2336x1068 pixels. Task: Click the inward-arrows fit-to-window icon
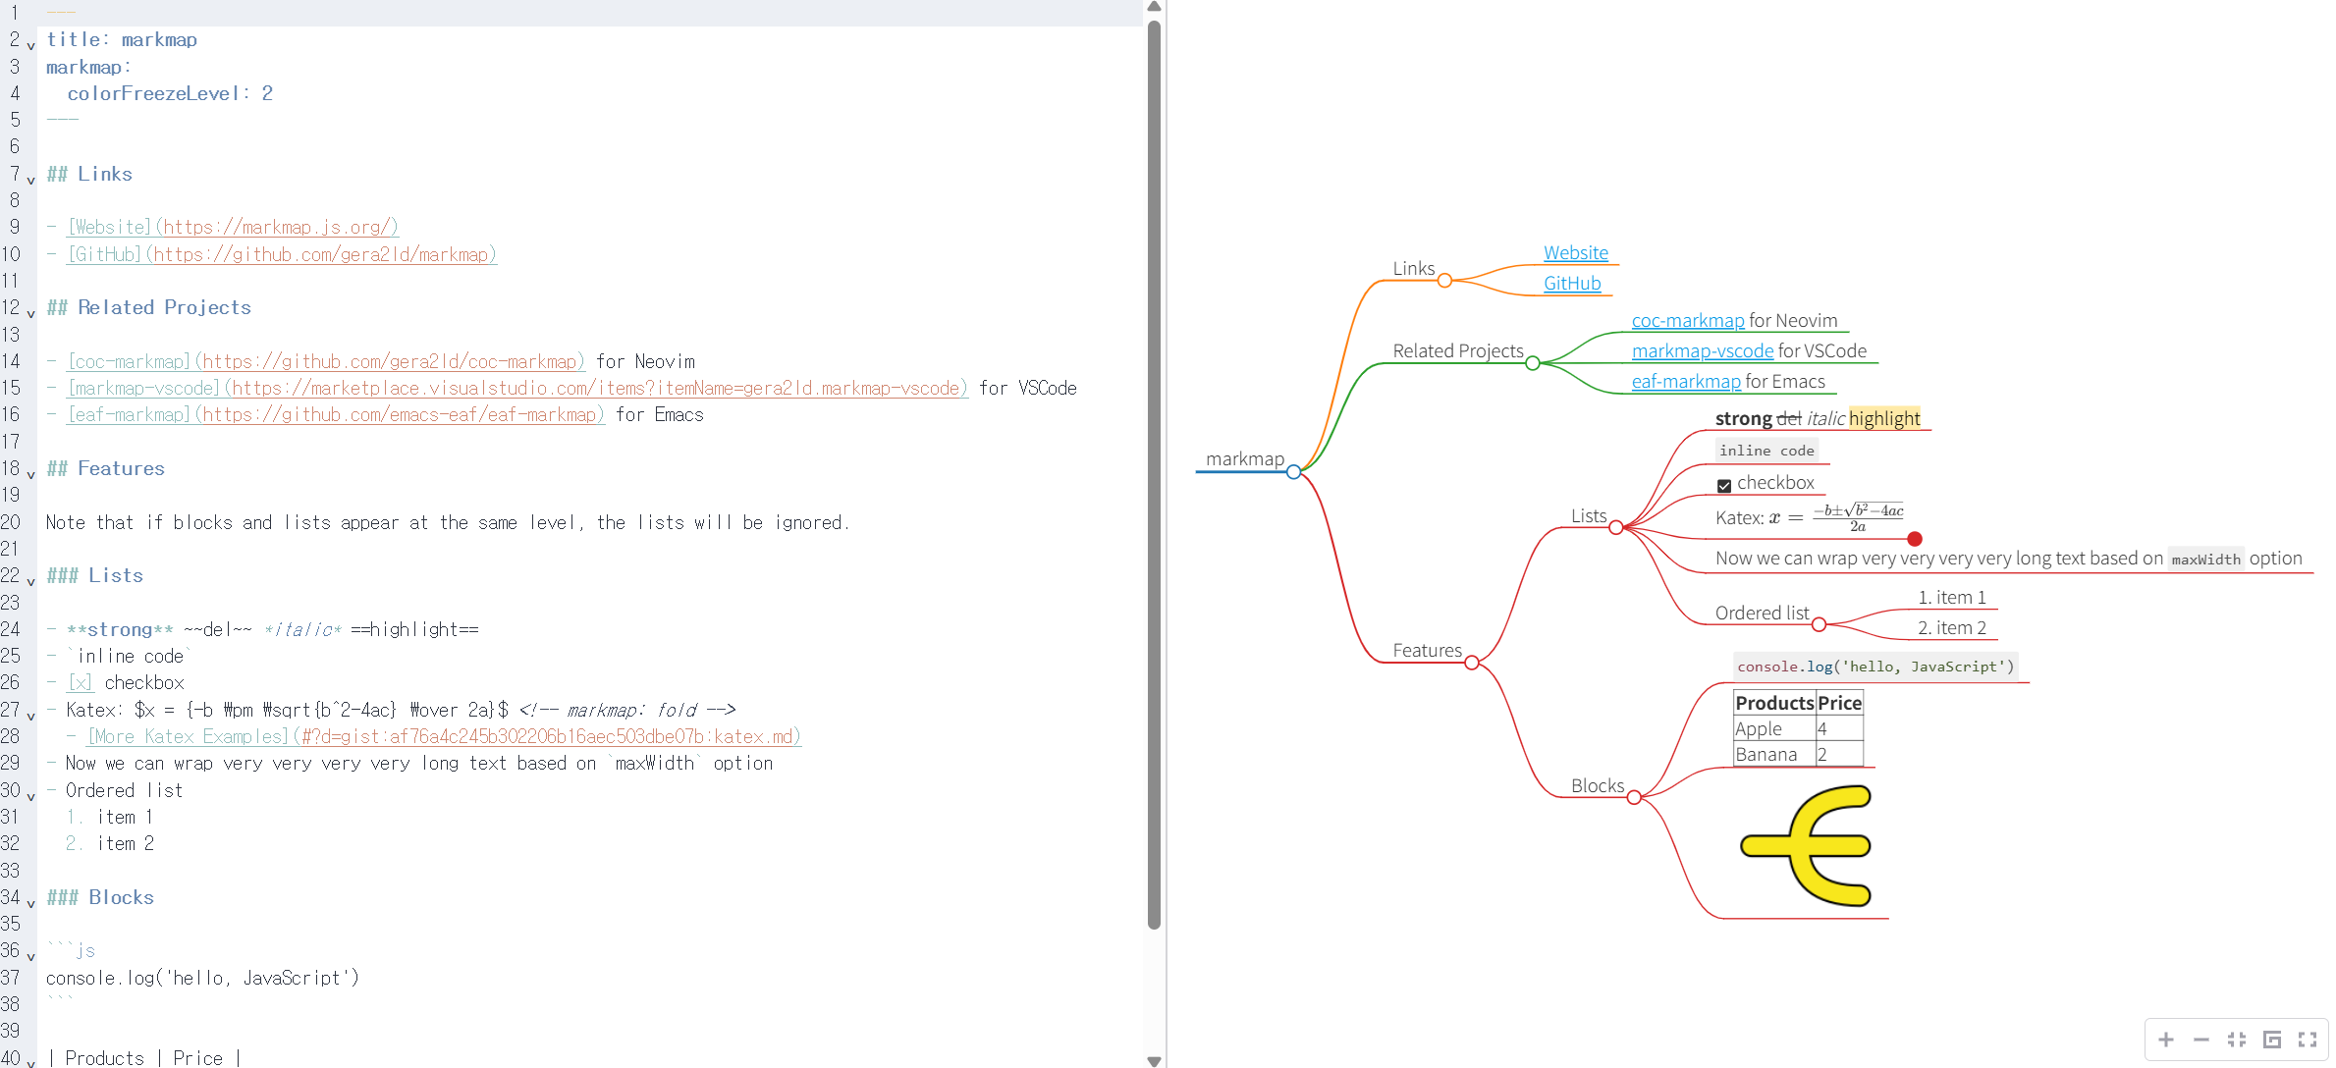[x=2237, y=1040]
